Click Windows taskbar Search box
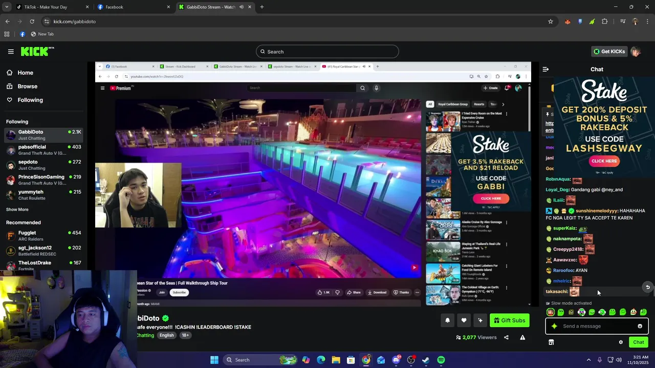The image size is (655, 368). coord(260,360)
